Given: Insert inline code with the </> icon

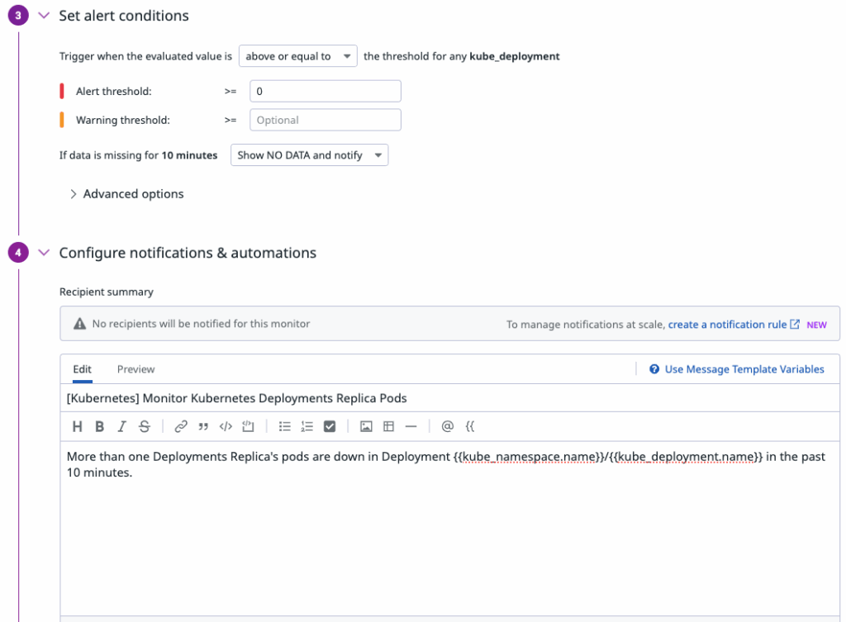Looking at the screenshot, I should (x=226, y=427).
